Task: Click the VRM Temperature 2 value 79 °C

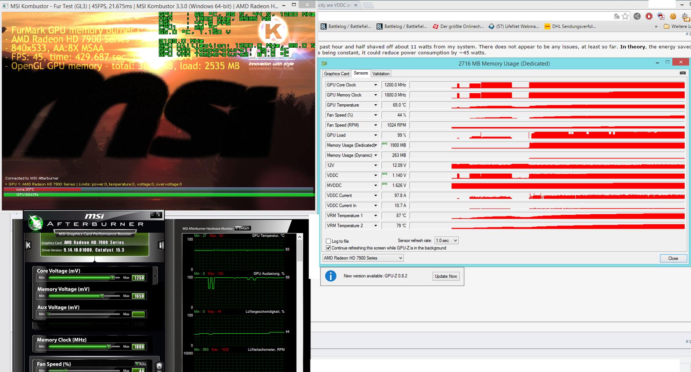Action: (x=394, y=226)
